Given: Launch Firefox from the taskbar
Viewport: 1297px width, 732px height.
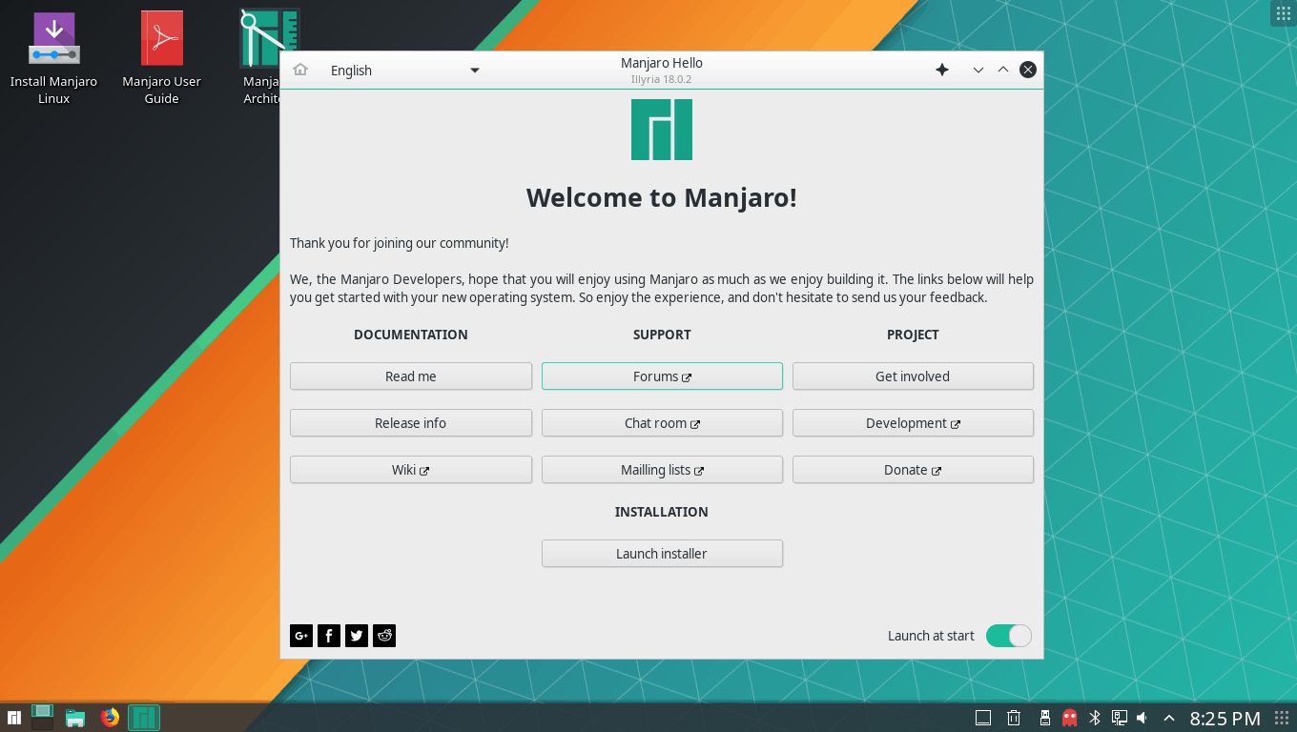Looking at the screenshot, I should tap(110, 718).
